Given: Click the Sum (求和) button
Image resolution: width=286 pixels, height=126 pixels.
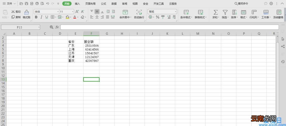Looking at the screenshot, I should coord(215,14).
